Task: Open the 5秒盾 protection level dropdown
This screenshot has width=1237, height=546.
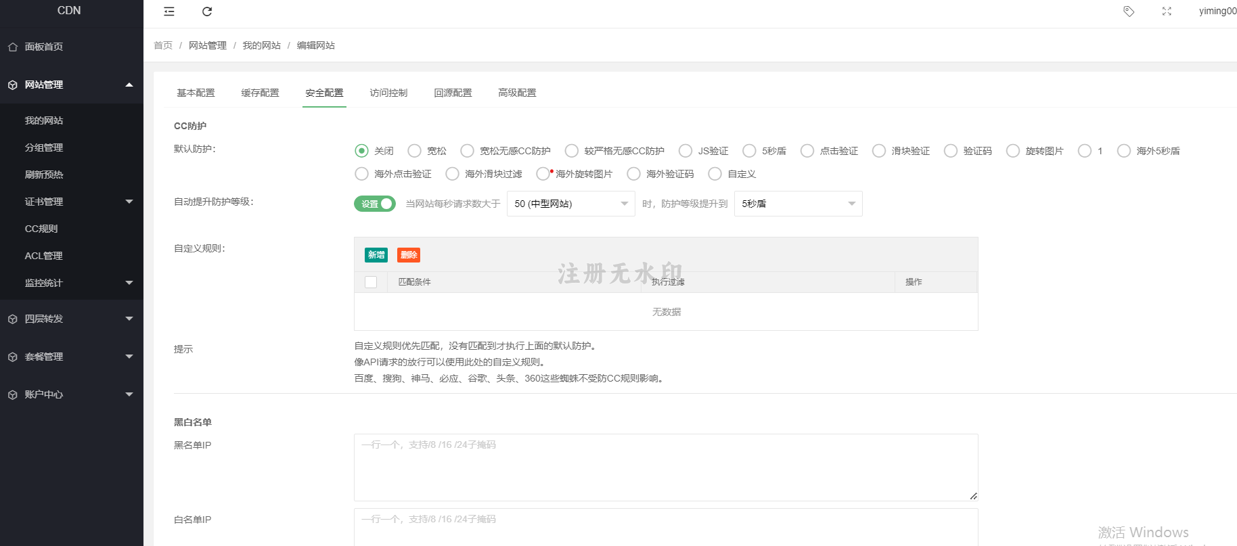Action: [x=799, y=204]
